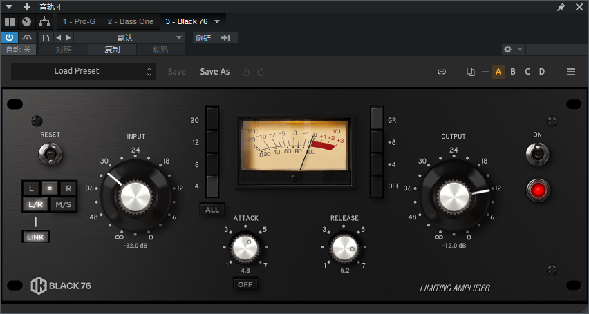Expand the insert list arrow beside Black 76
The height and width of the screenshot is (314, 589).
coord(217,22)
